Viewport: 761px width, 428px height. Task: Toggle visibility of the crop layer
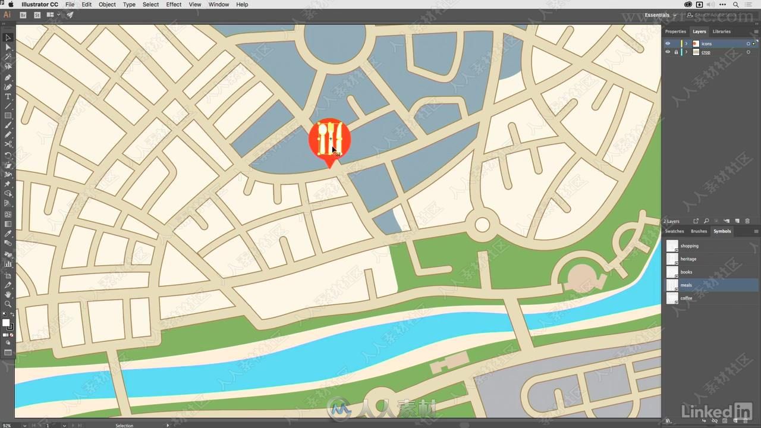[x=668, y=52]
